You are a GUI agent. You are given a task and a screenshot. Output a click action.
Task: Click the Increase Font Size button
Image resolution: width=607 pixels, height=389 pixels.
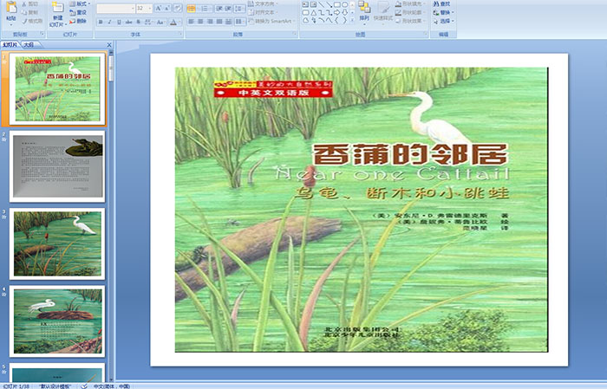159,8
